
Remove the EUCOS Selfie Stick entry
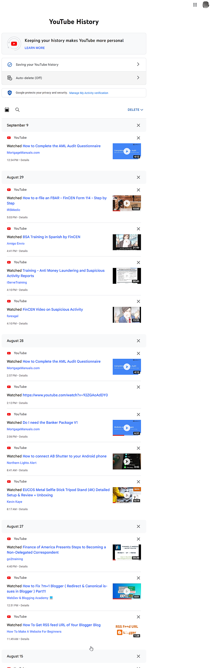pyautogui.click(x=138, y=482)
